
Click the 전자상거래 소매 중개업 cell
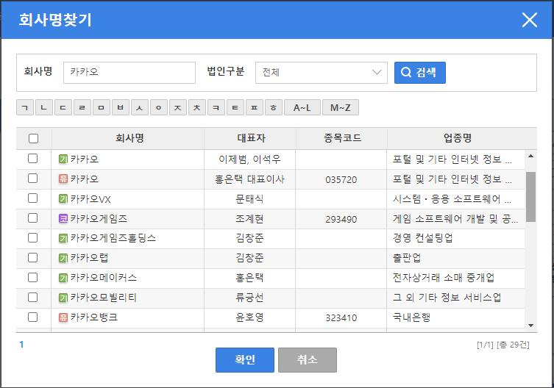444,278
